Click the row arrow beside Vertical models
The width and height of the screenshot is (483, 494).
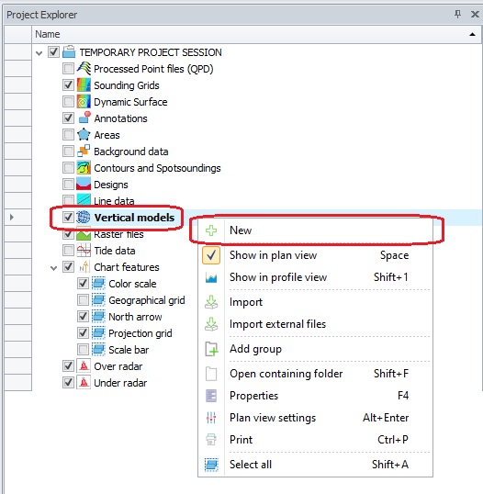coord(12,217)
